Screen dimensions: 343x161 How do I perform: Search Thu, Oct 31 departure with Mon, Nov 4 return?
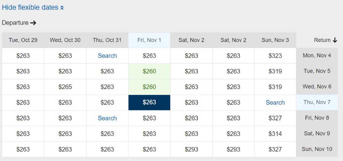click(107, 56)
